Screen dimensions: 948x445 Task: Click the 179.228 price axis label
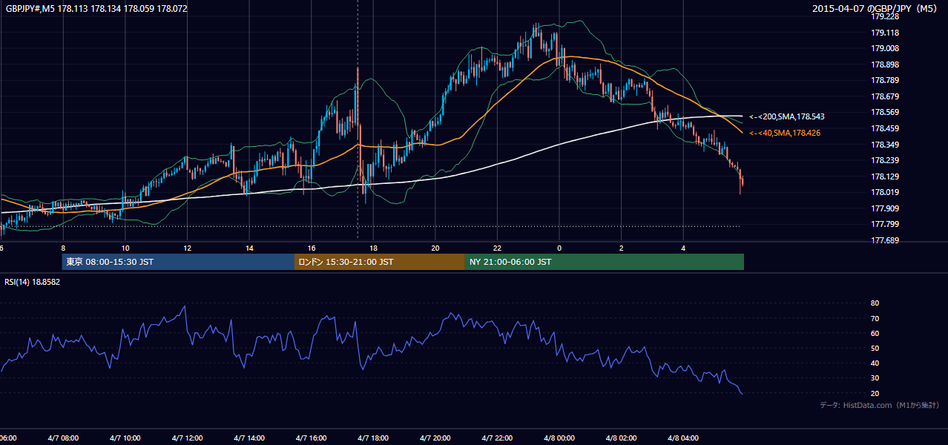(885, 16)
